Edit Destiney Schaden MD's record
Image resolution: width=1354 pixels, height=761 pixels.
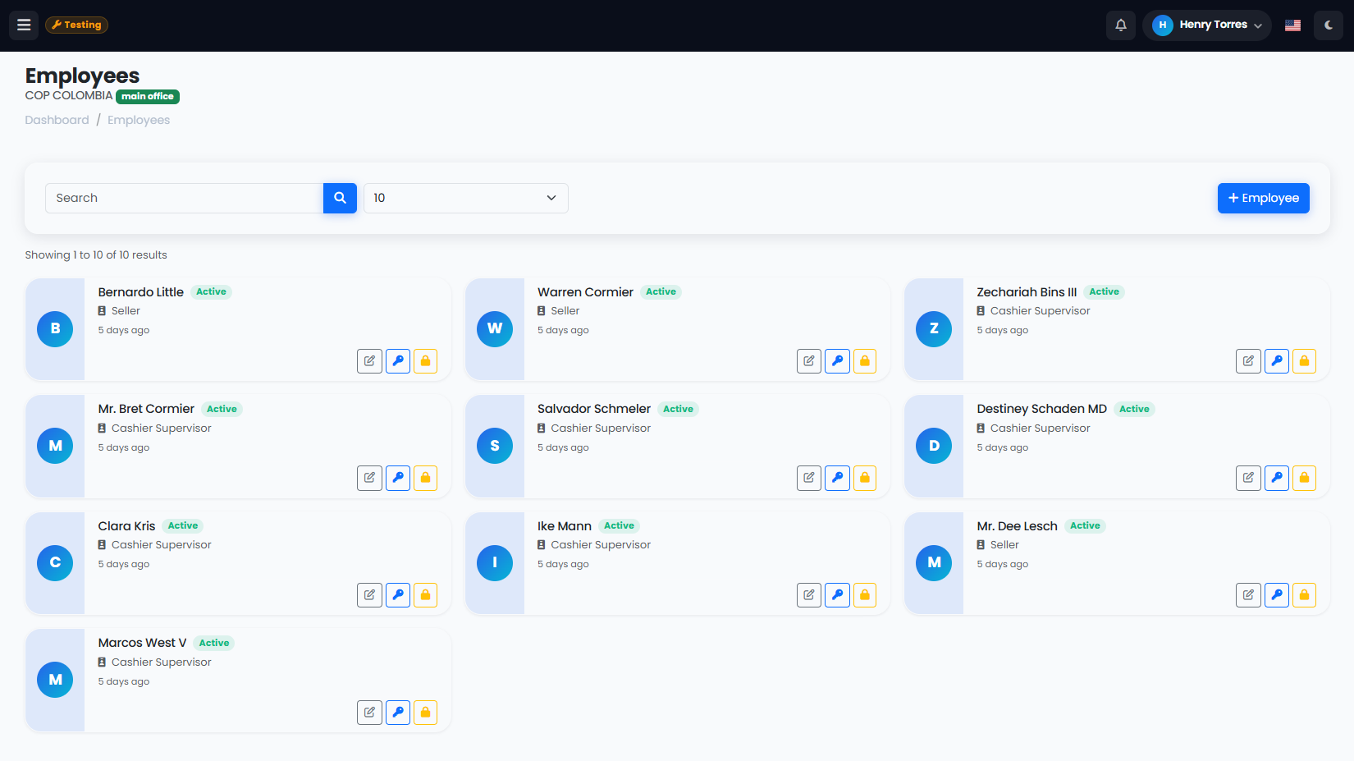pyautogui.click(x=1248, y=478)
